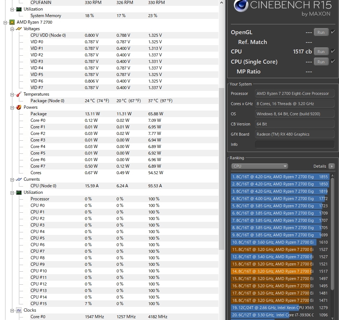
Task: Select ranking entry 20 Intel Core i7-3930K
Action: pos(280,315)
